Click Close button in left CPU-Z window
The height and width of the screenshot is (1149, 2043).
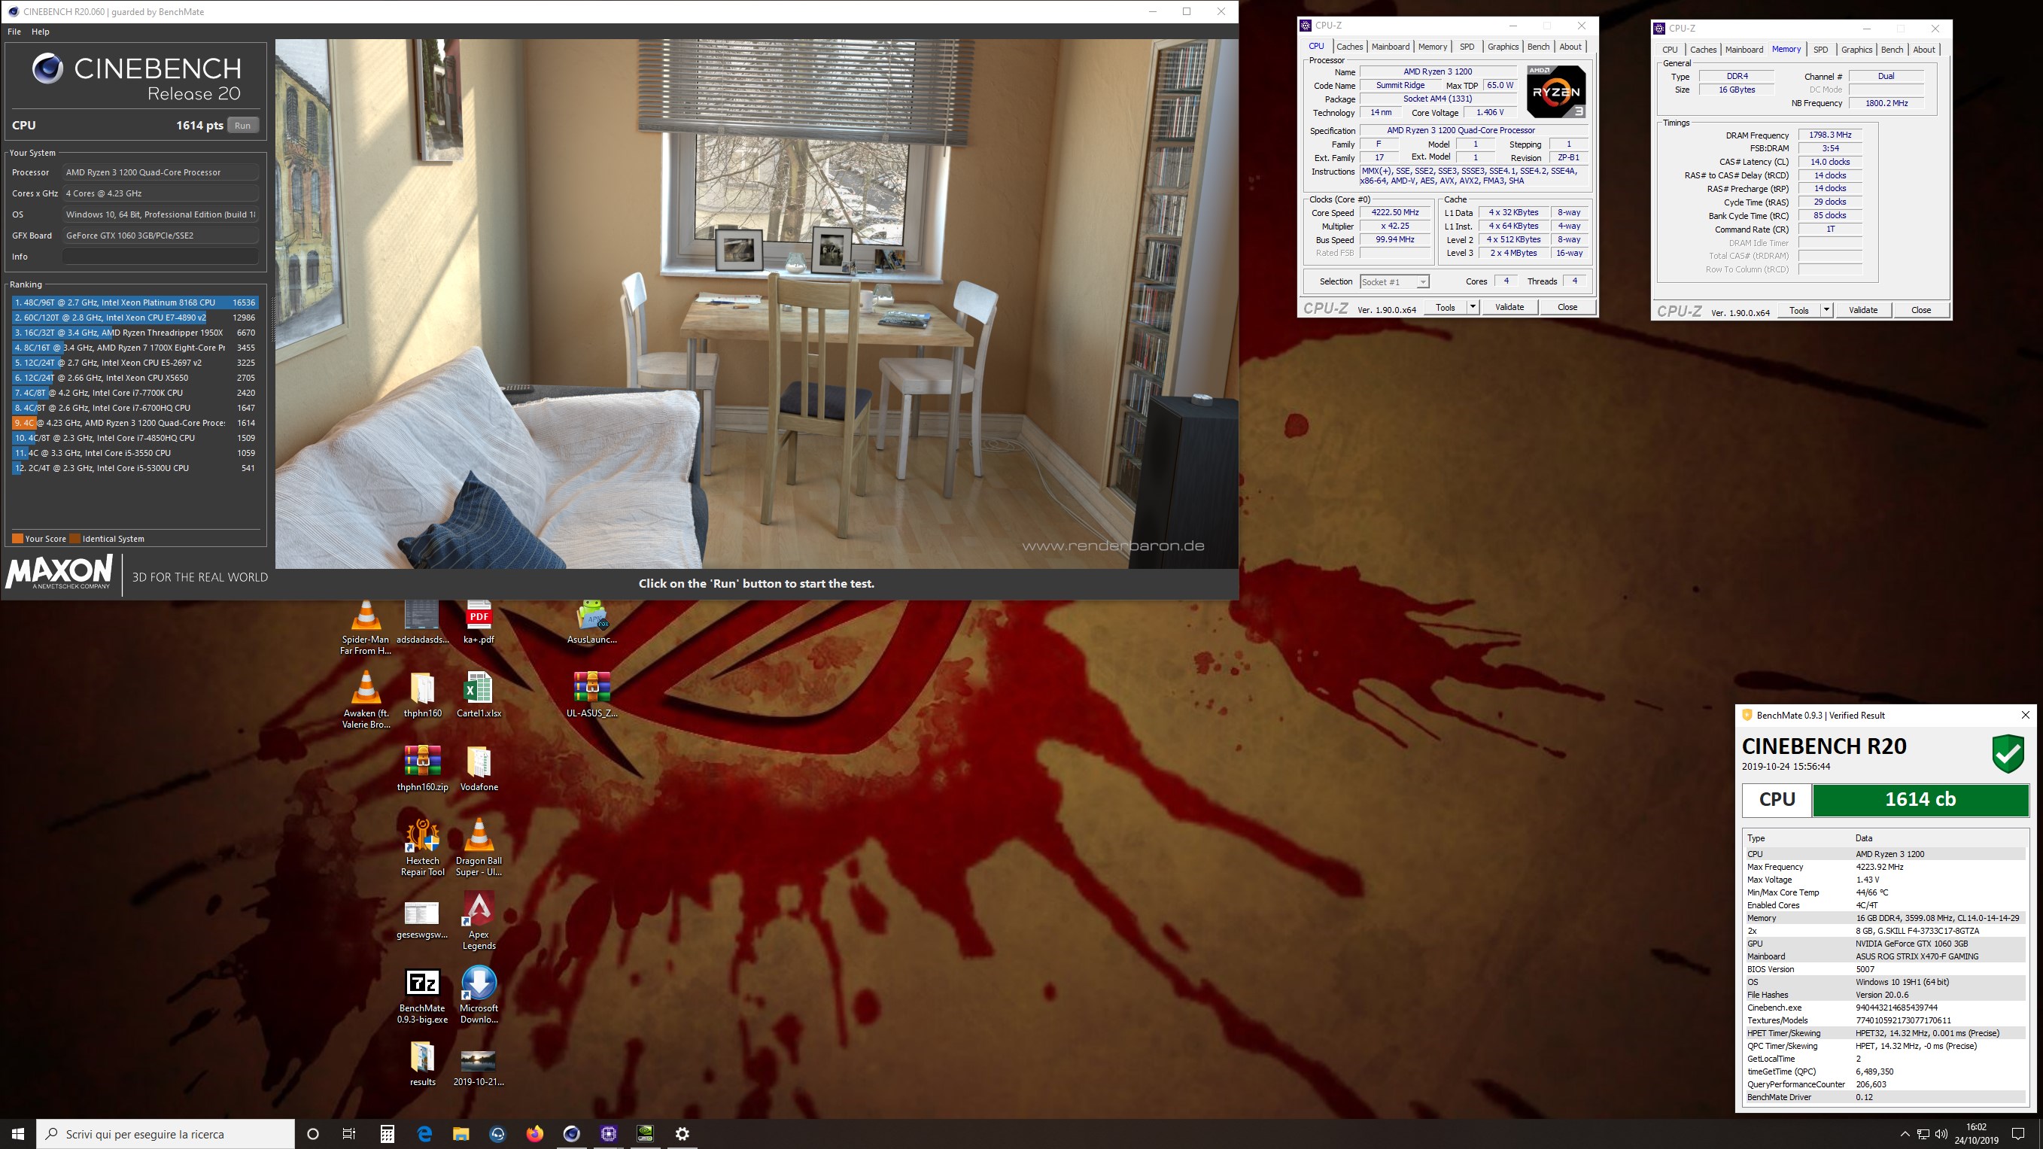click(x=1567, y=307)
